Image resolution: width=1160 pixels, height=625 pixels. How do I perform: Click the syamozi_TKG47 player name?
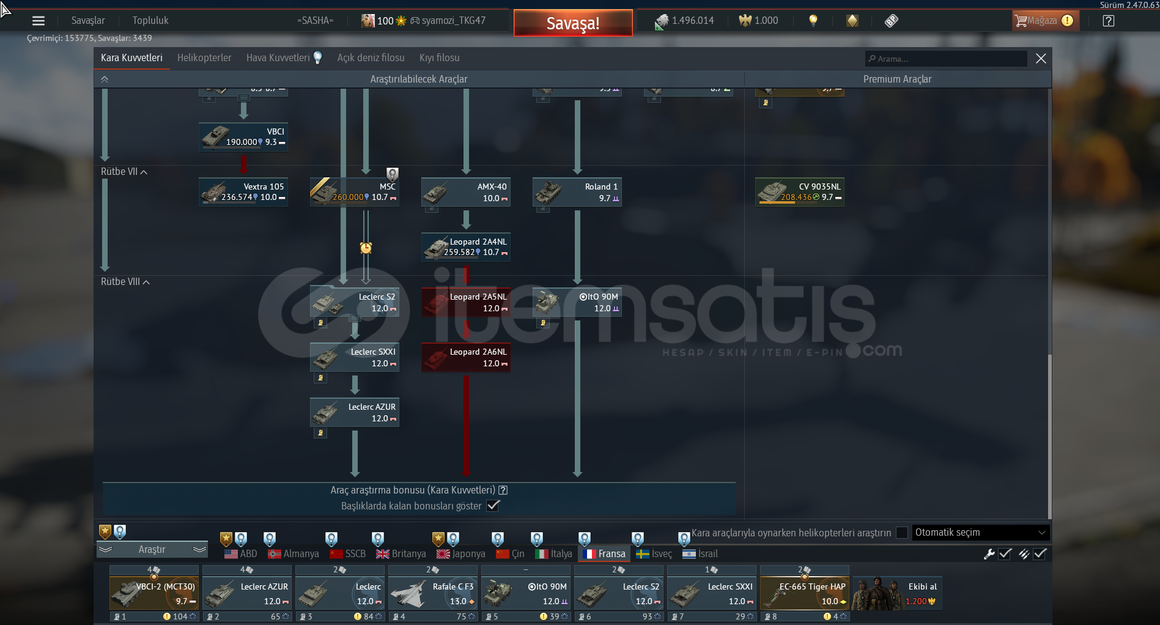(x=454, y=21)
